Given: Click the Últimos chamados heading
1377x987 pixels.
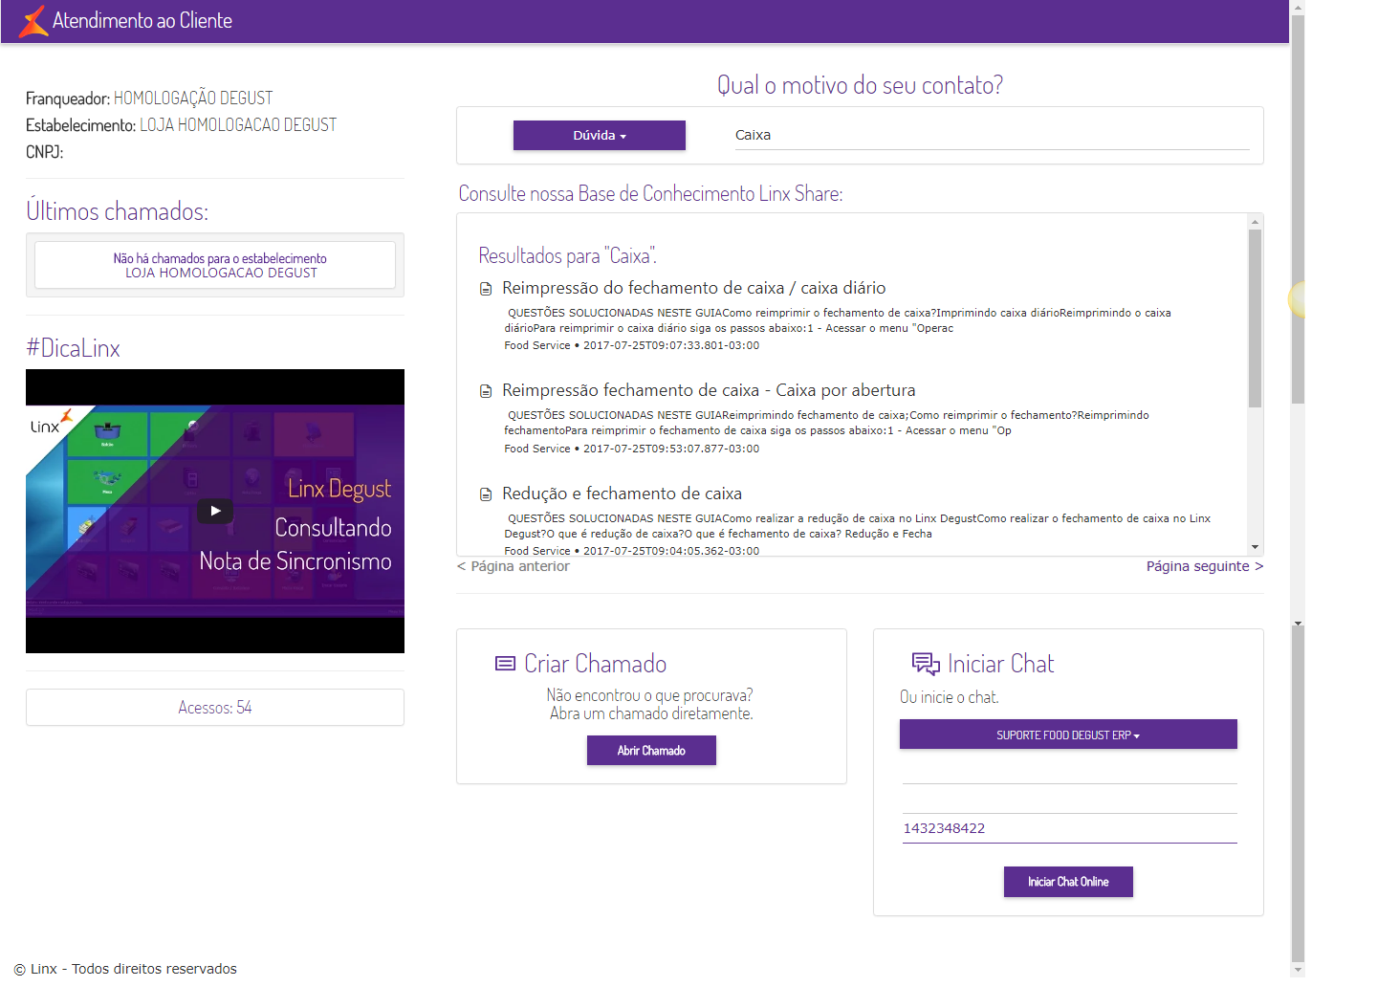Looking at the screenshot, I should 117,210.
